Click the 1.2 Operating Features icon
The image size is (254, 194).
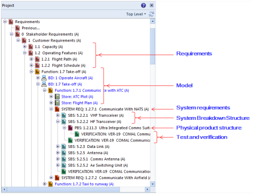(31, 53)
